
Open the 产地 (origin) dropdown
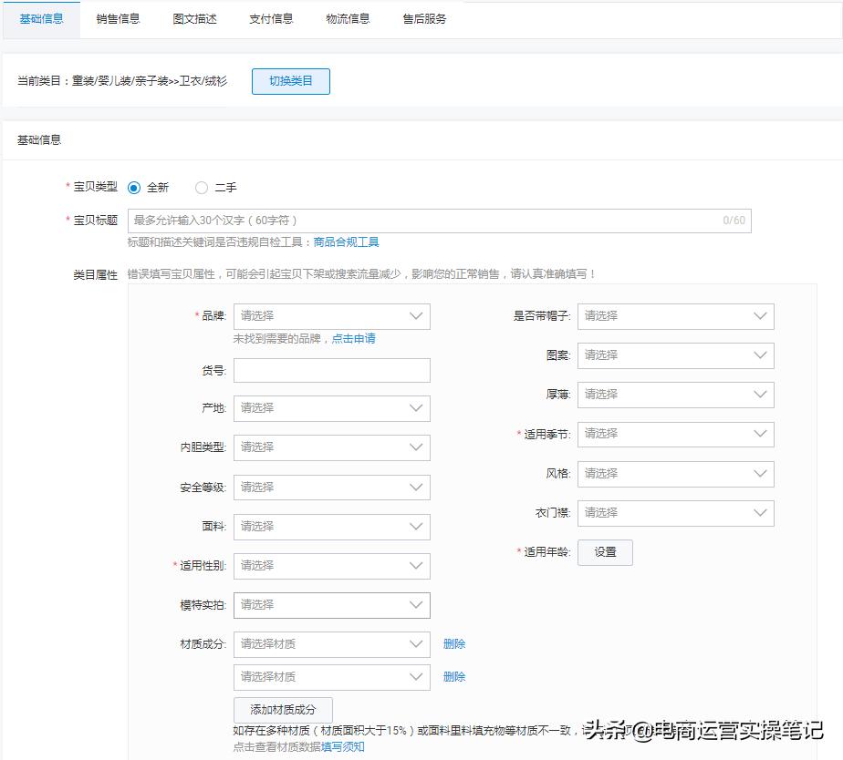tap(331, 408)
